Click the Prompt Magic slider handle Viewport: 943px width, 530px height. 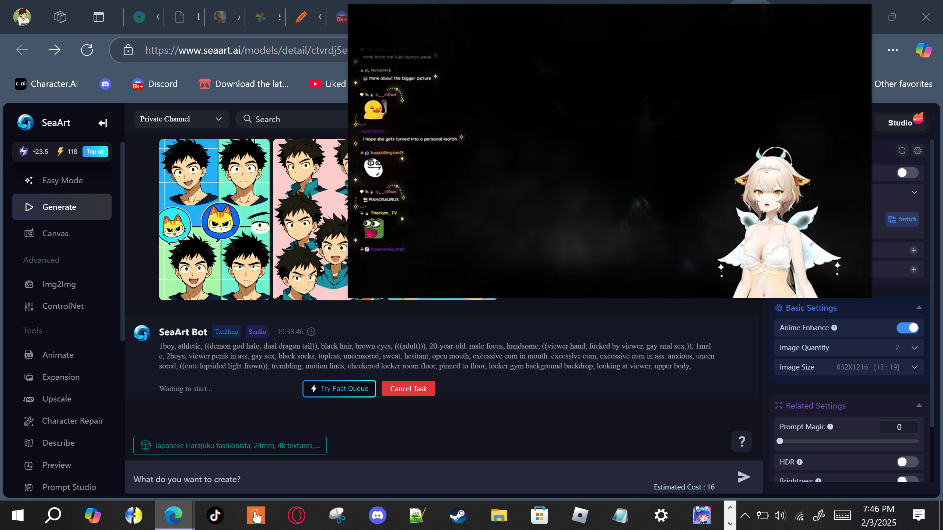point(779,441)
